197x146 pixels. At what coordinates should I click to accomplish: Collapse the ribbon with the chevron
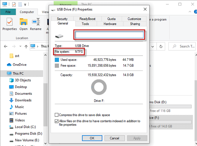(190, 12)
